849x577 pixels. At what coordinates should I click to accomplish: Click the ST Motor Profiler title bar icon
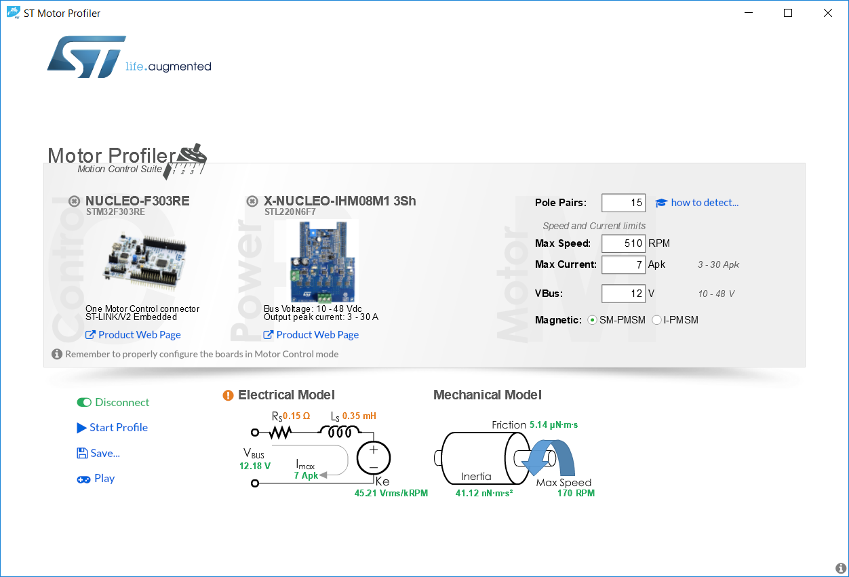click(13, 13)
